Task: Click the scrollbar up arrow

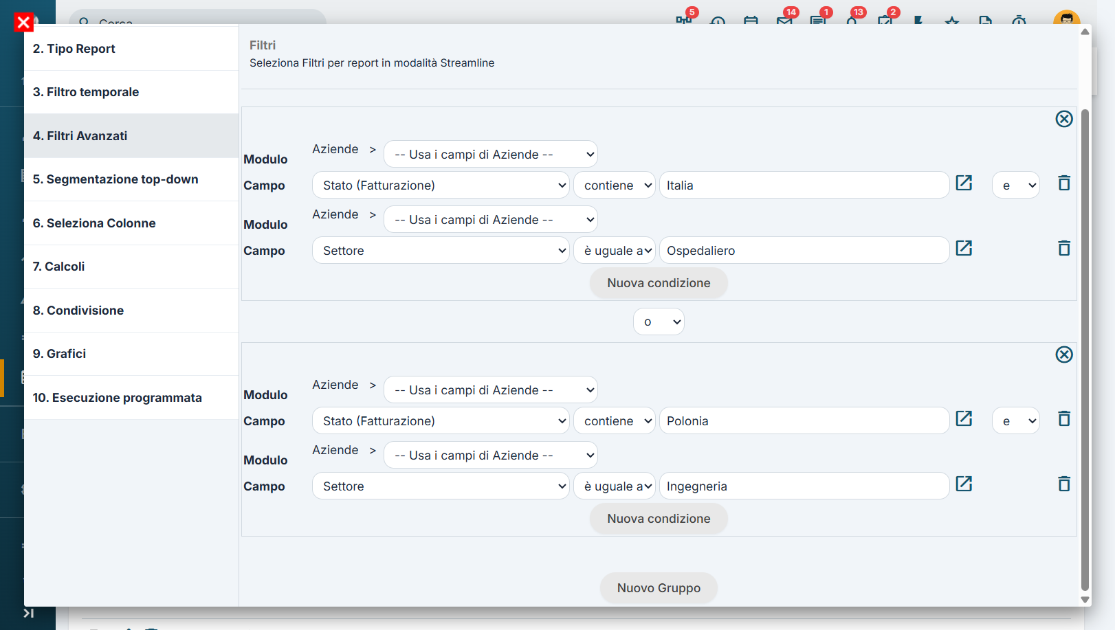Action: point(1085,32)
